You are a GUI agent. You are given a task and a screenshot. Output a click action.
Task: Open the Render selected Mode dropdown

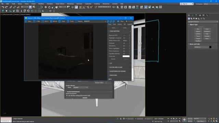pyautogui.click(x=81, y=87)
